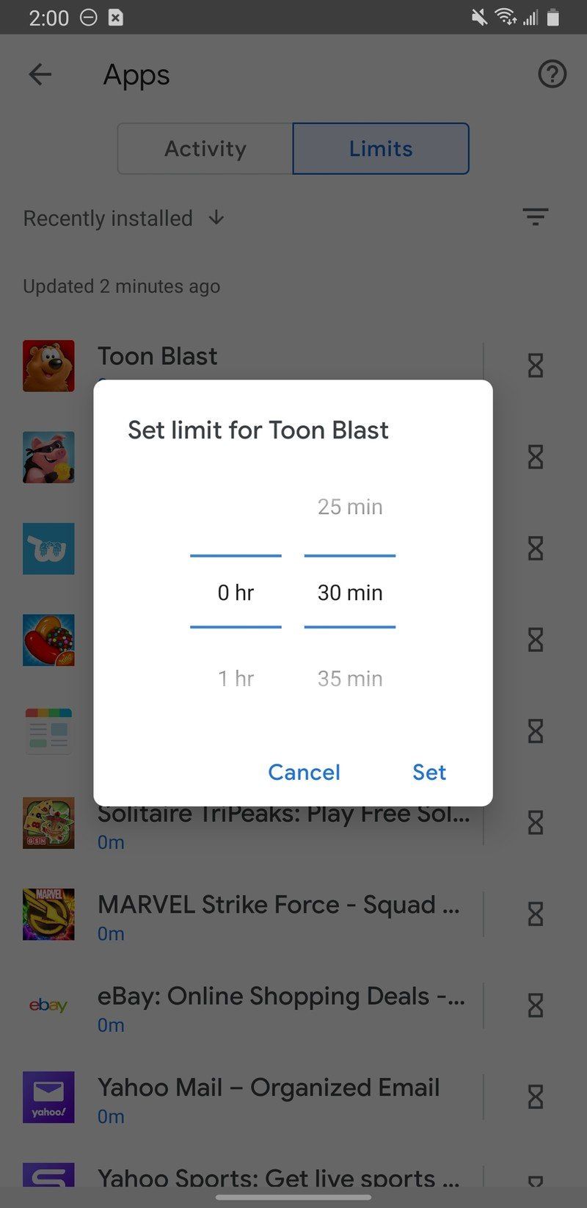Select 25 min on the minute wheel

pyautogui.click(x=349, y=506)
